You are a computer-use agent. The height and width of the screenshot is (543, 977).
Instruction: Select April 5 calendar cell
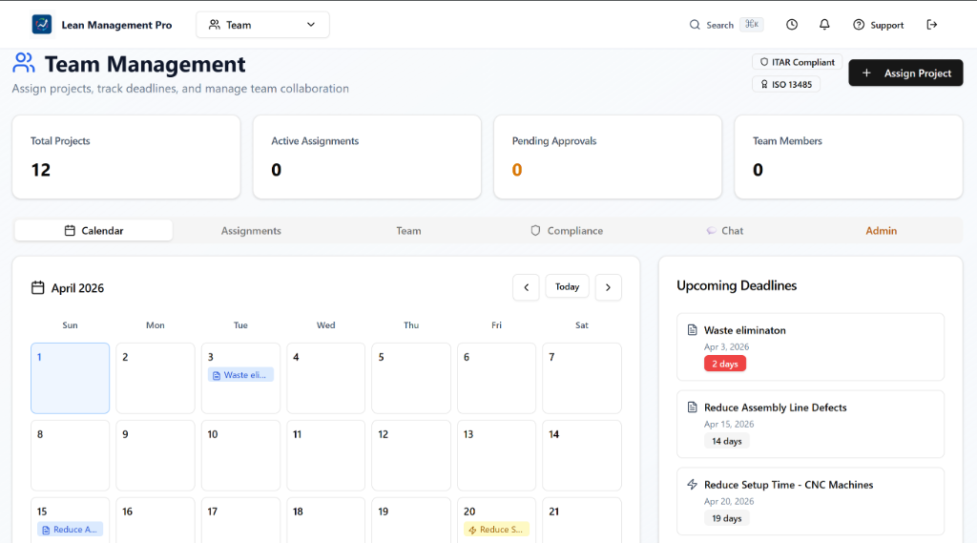coord(411,378)
